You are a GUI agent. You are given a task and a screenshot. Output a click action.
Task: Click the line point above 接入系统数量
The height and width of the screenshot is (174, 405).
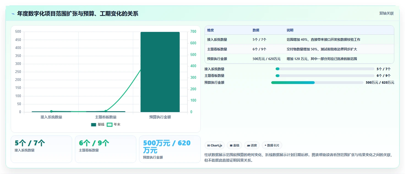tap(51, 111)
